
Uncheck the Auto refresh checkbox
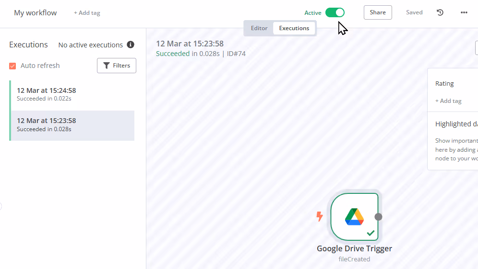pyautogui.click(x=12, y=66)
